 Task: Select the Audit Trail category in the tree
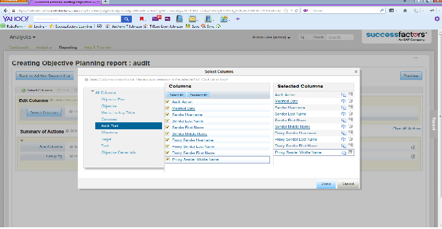(128, 126)
